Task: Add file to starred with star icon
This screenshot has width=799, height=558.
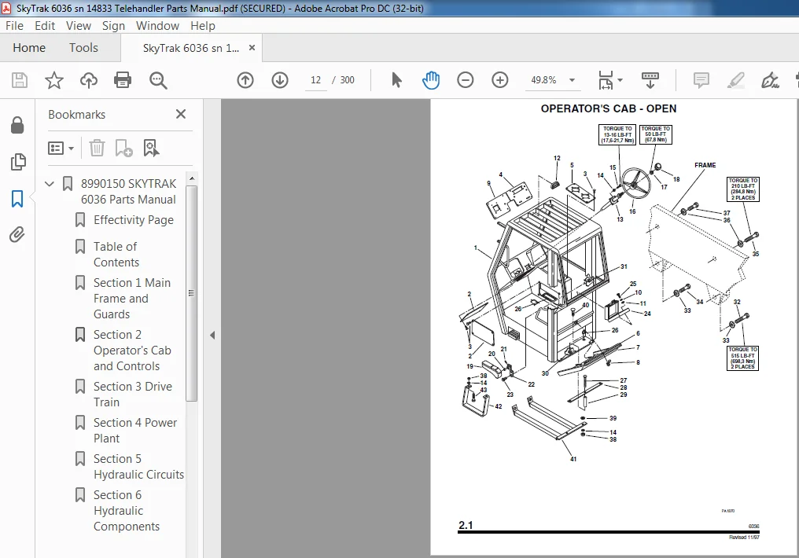Action: point(54,80)
